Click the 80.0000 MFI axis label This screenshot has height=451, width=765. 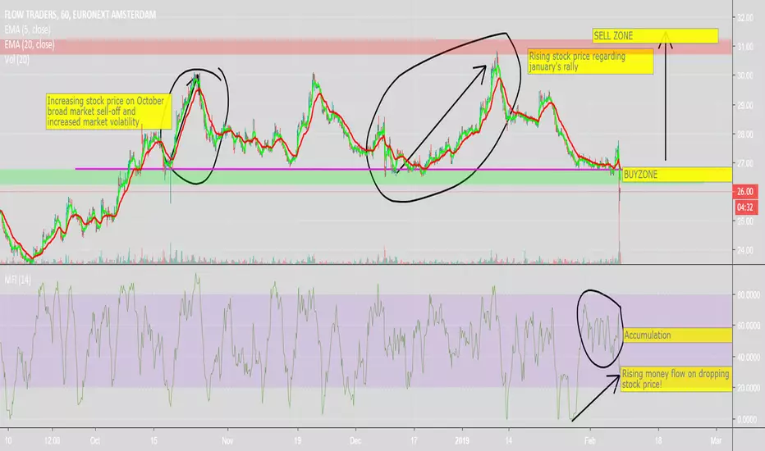coord(748,294)
